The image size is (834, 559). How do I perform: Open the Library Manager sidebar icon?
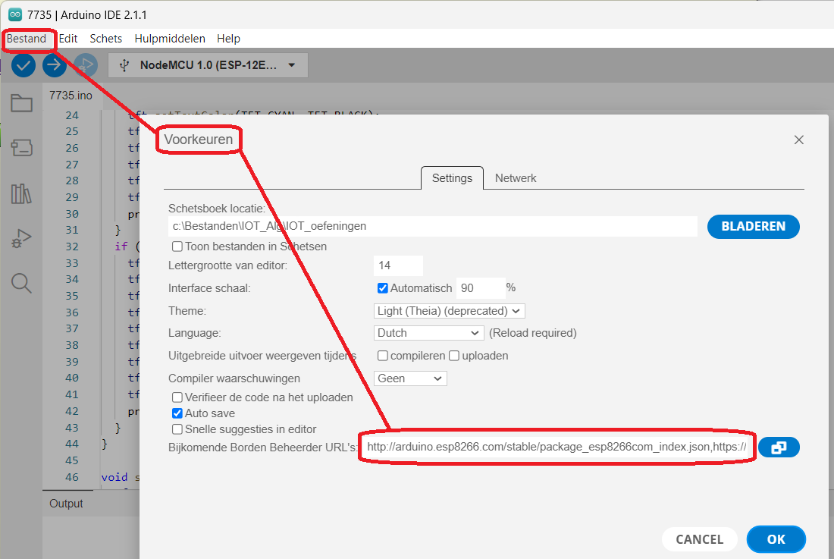coord(21,194)
